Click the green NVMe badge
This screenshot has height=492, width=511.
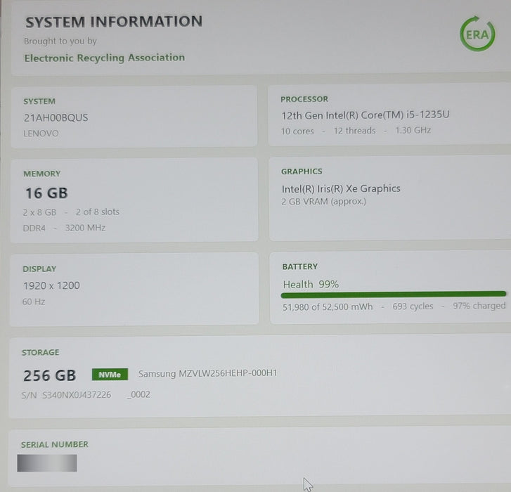[x=110, y=375]
